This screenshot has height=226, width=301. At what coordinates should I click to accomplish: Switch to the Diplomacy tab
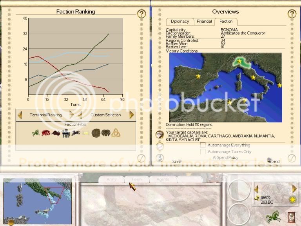coord(180,22)
